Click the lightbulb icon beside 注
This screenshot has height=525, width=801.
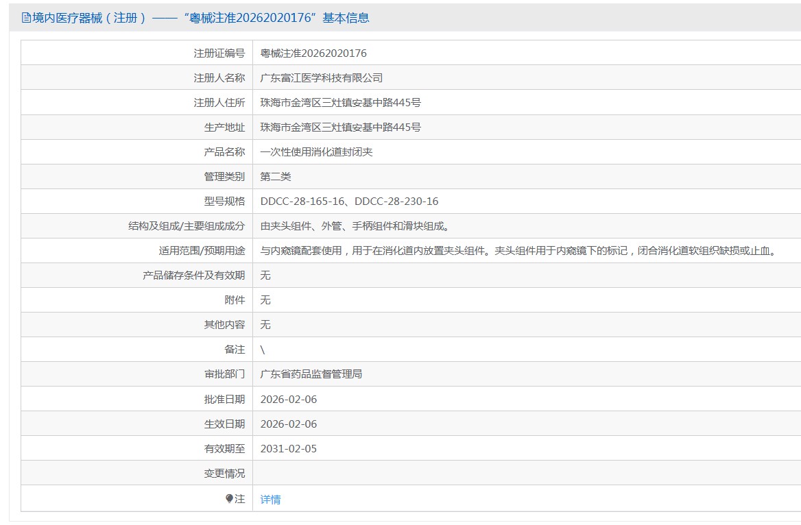click(x=230, y=499)
